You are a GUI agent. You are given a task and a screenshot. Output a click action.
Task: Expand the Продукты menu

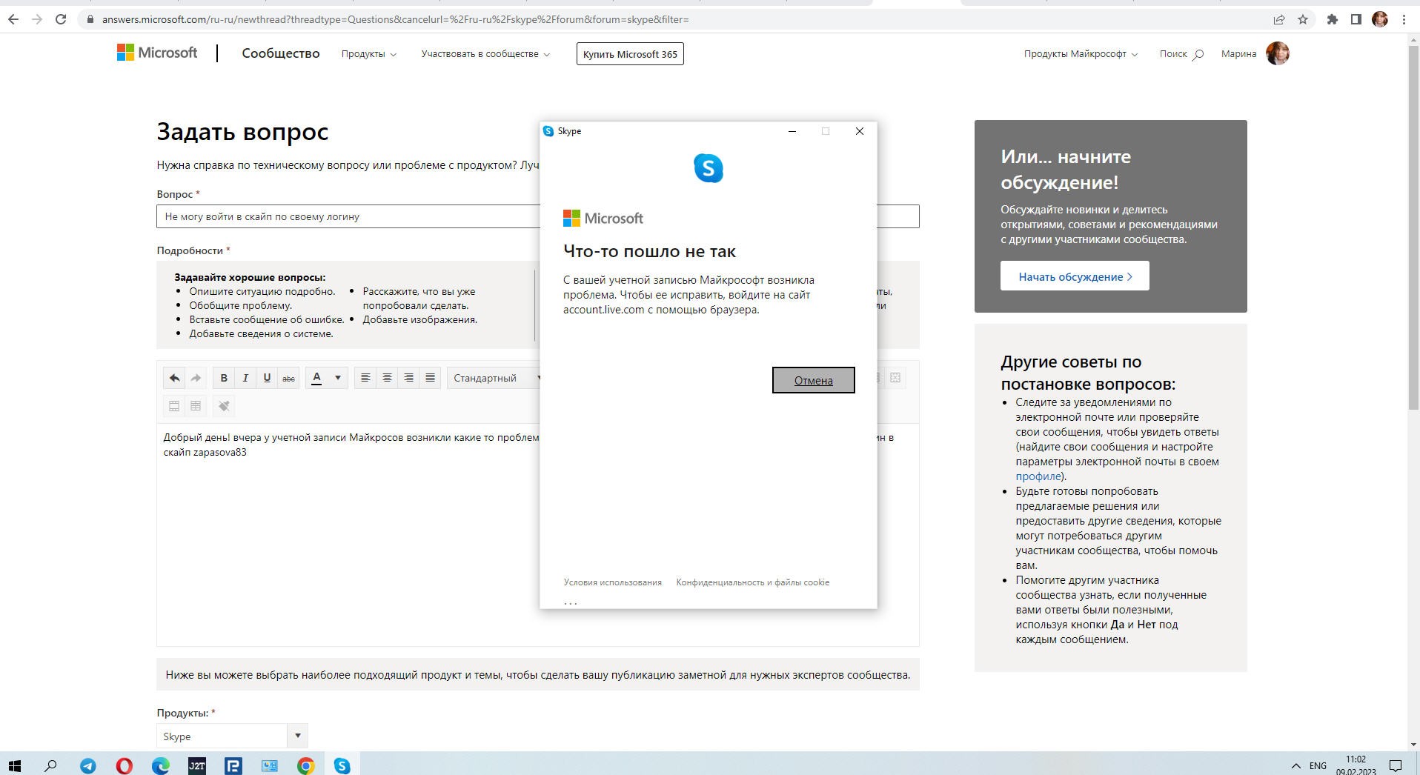pos(368,54)
